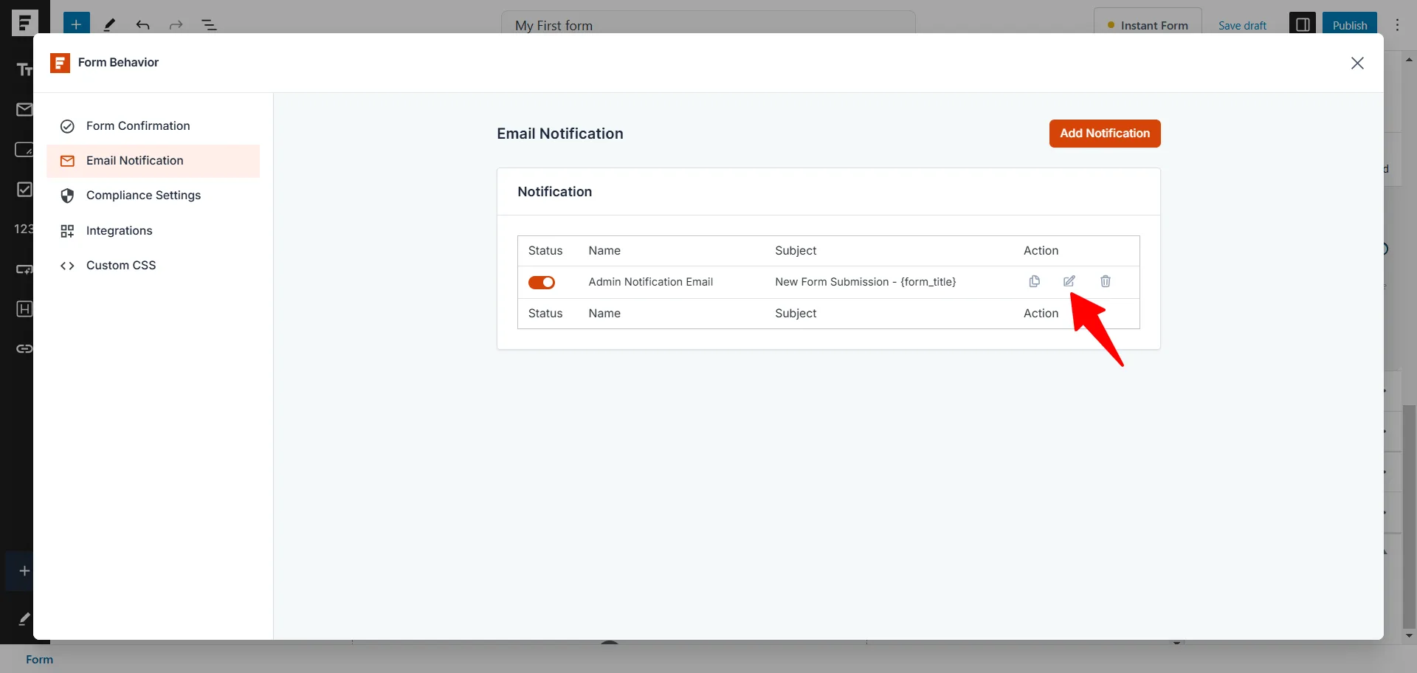Click the Add Notification button
The width and height of the screenshot is (1417, 673).
click(1105, 134)
